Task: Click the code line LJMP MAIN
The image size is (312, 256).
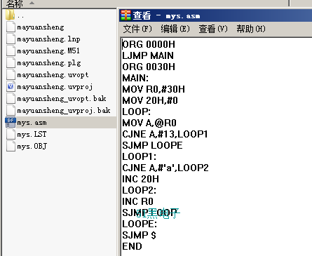Action: (148, 55)
